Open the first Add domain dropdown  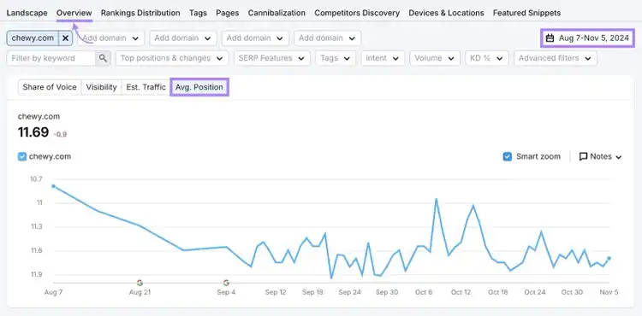[111, 38]
